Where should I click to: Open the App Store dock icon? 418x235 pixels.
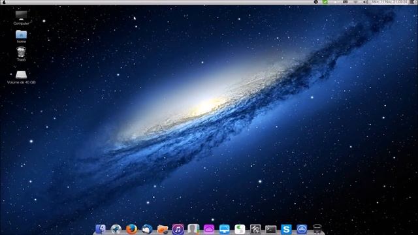302,229
